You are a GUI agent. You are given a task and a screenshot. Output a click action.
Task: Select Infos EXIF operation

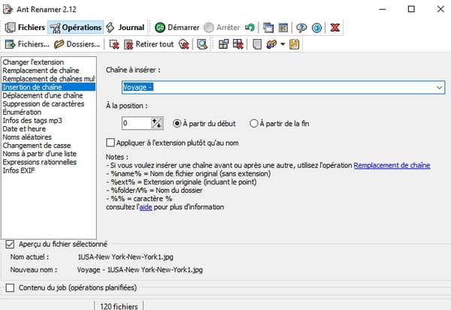click(49, 170)
